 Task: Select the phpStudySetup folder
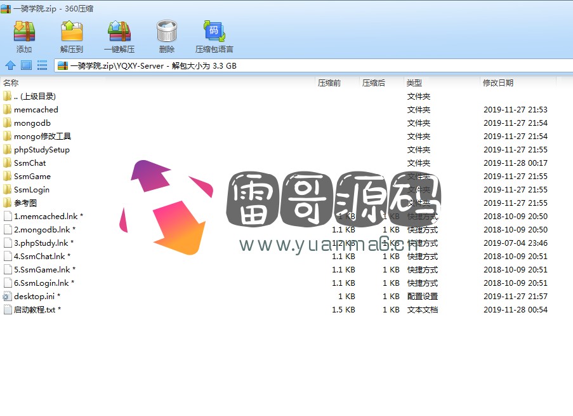click(41, 150)
